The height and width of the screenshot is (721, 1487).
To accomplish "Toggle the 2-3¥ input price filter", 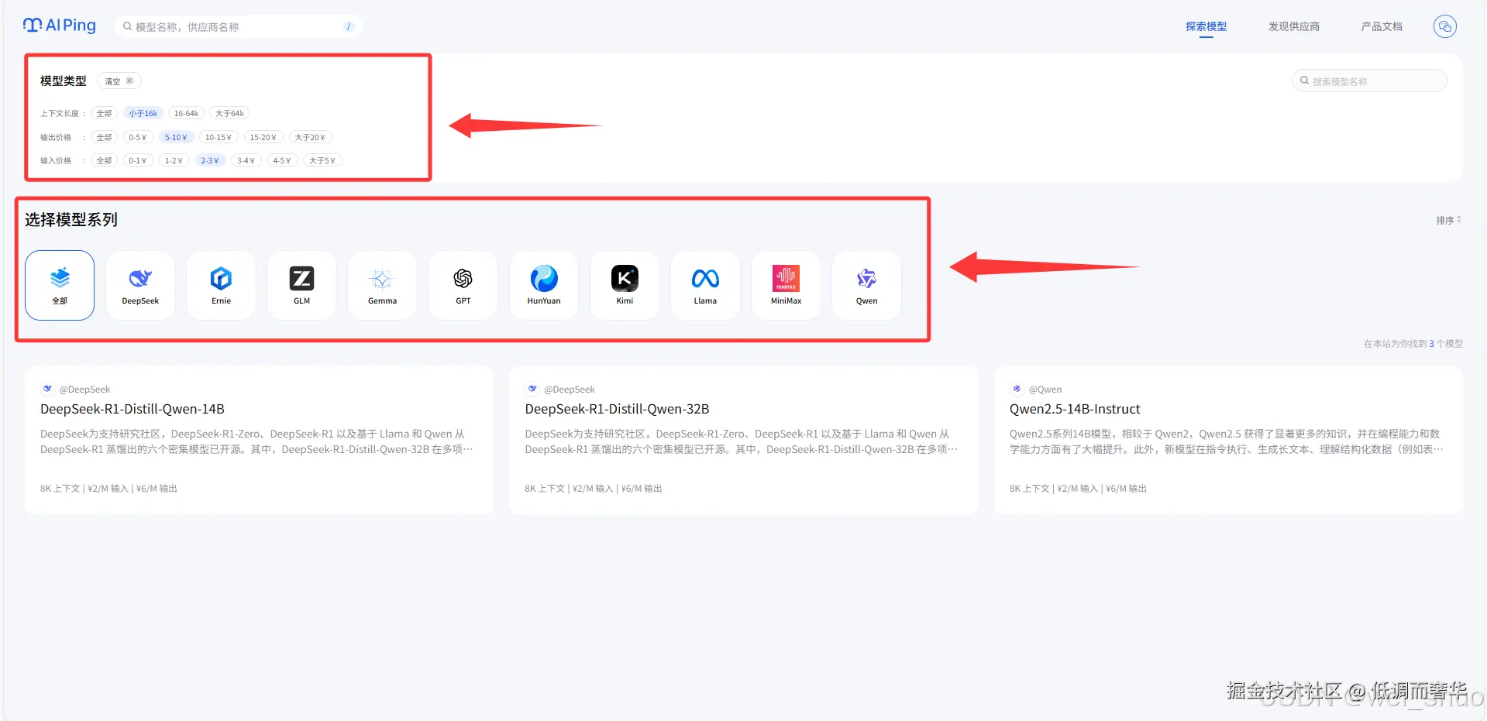I will (x=210, y=160).
